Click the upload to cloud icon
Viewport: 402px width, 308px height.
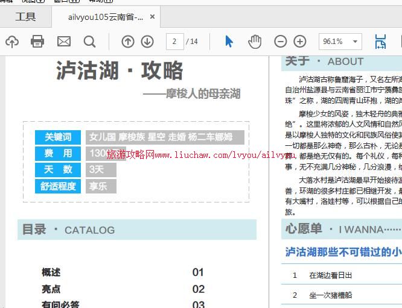point(12,42)
